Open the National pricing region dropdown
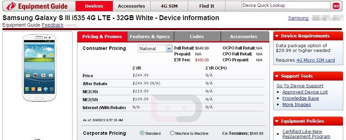This screenshot has width=346, height=140. click(169, 49)
